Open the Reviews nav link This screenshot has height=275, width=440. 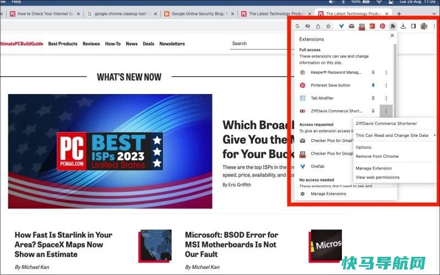tap(91, 44)
